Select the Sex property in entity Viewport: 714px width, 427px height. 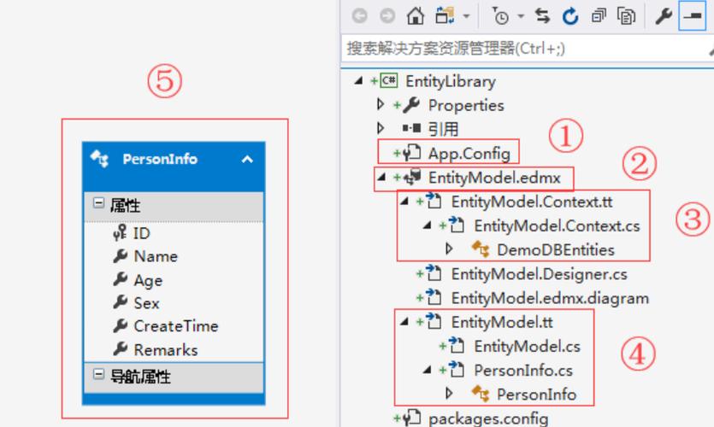[146, 303]
